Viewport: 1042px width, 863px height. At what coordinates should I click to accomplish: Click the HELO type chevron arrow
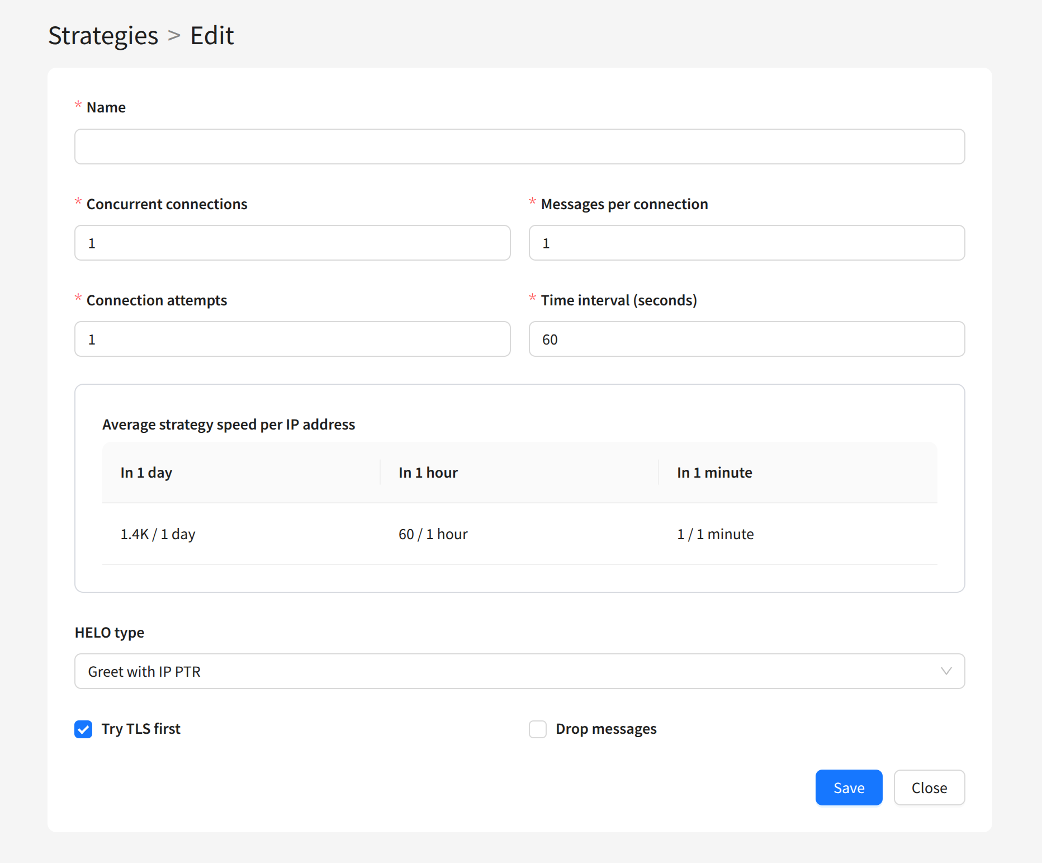946,671
